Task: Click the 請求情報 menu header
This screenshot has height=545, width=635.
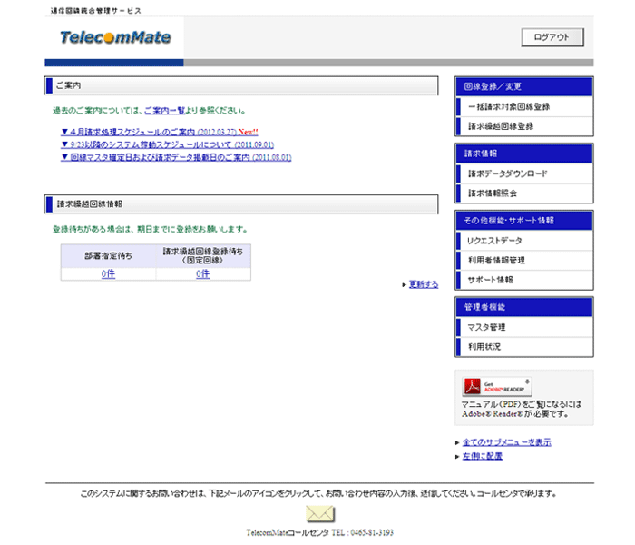Action: (524, 154)
